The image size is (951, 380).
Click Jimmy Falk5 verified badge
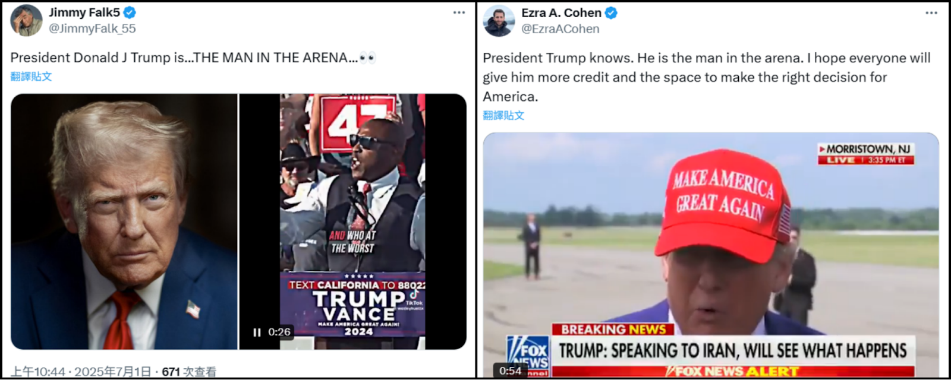130,12
